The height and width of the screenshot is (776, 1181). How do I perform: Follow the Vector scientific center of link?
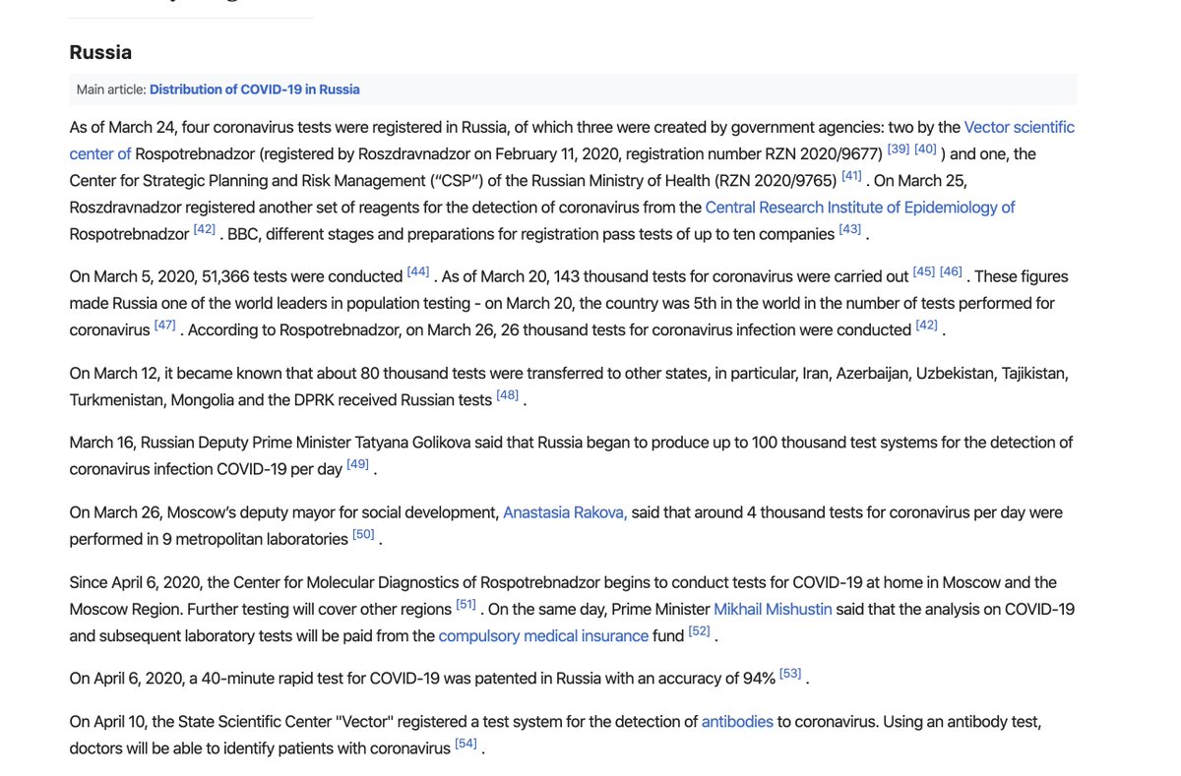[1020, 127]
